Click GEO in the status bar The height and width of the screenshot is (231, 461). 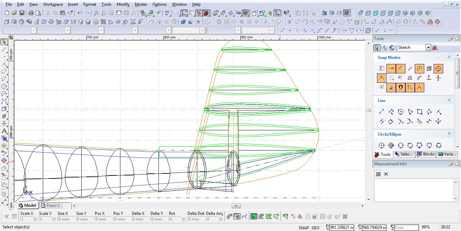(315, 228)
